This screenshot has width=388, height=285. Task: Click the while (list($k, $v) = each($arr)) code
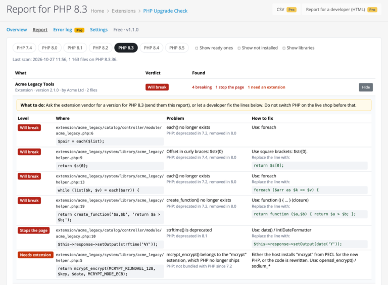110,190
